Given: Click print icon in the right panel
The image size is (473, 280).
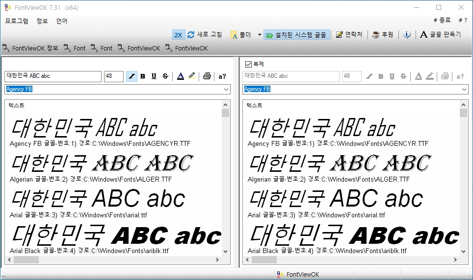Looking at the screenshot, I should pos(445,76).
